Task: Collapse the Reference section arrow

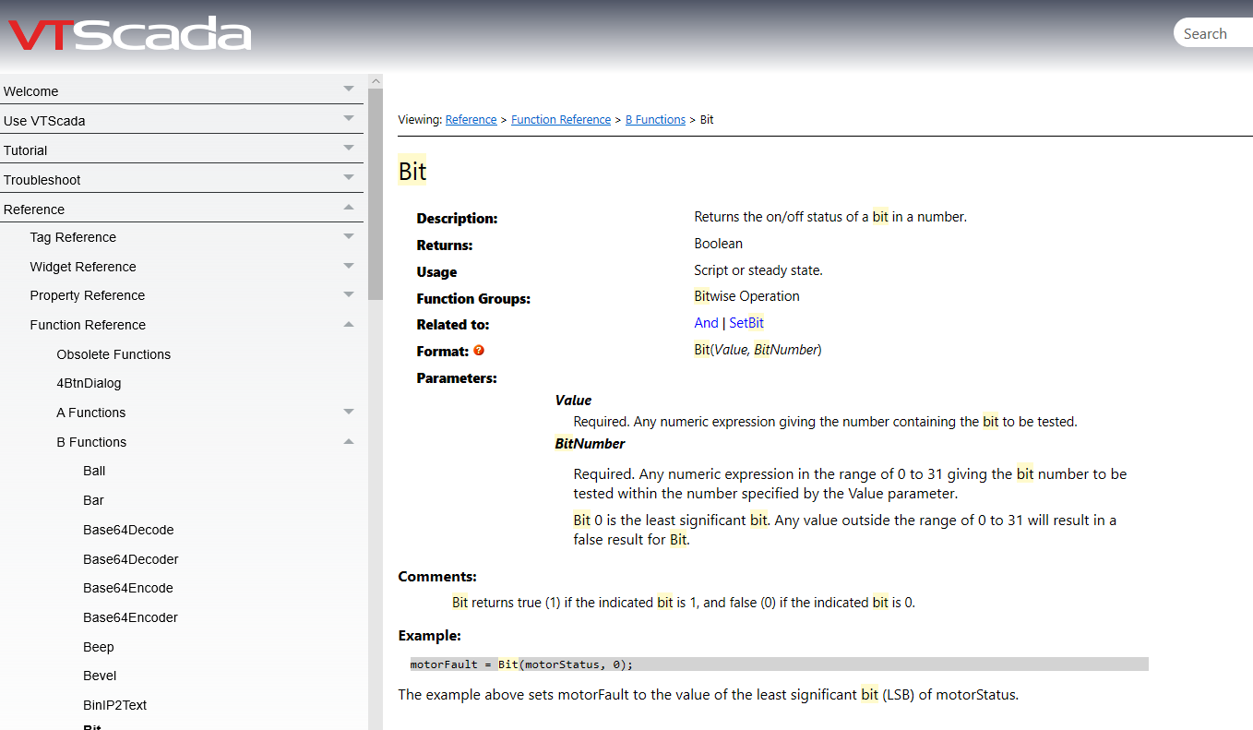Action: point(349,208)
